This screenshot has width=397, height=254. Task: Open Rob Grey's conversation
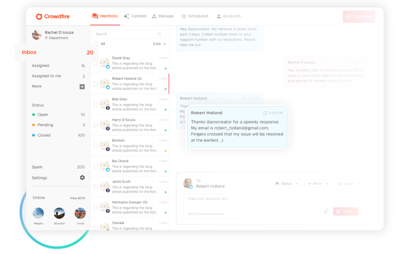pos(130,104)
